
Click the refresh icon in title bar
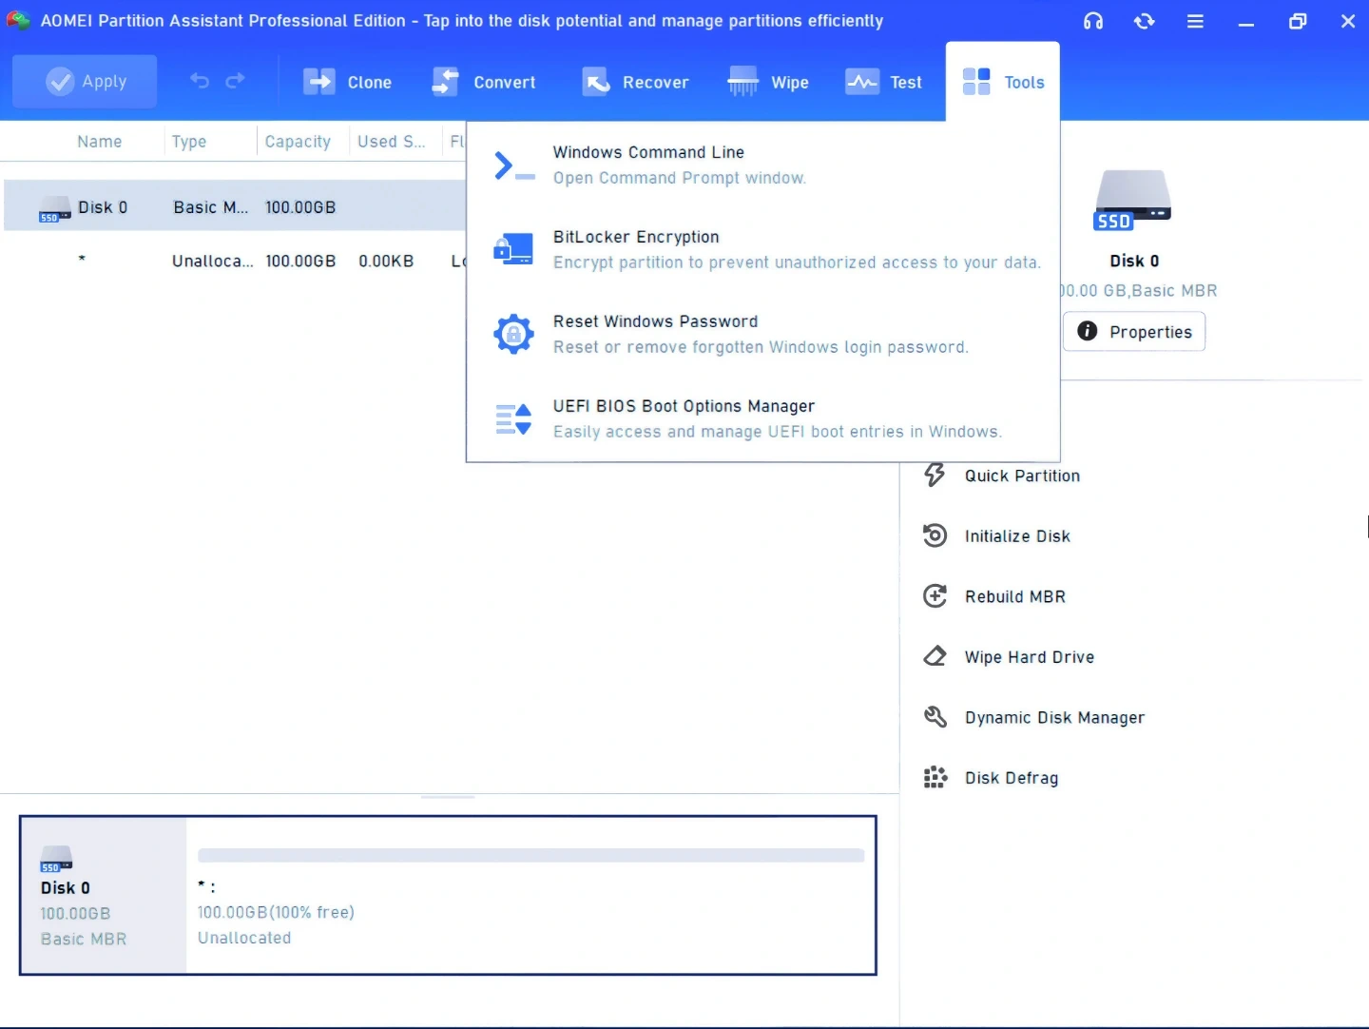(x=1144, y=21)
